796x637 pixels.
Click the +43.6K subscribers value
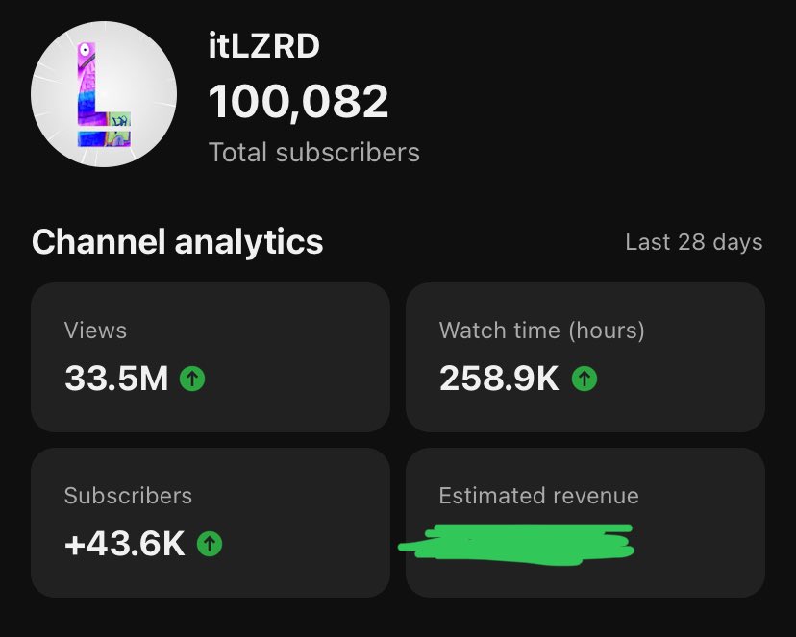point(125,544)
